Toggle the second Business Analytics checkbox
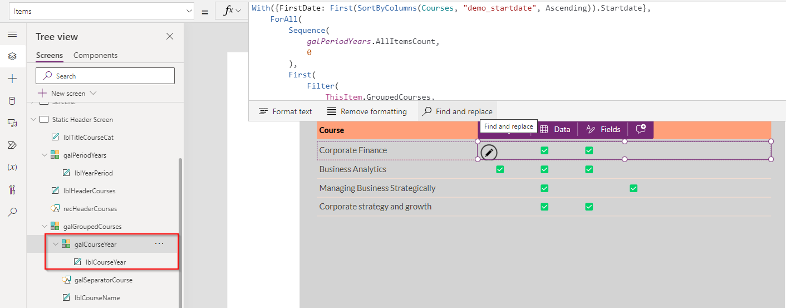Image resolution: width=786 pixels, height=308 pixels. click(544, 169)
